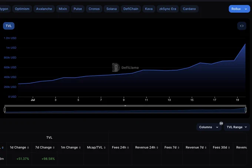Click the 600k USD y-axis label
The width and height of the screenshot is (252, 168).
pos(10,67)
